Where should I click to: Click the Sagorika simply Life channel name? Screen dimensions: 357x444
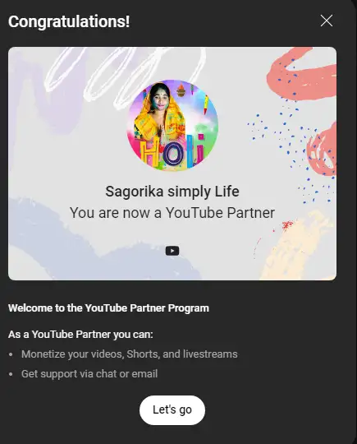[x=172, y=192]
